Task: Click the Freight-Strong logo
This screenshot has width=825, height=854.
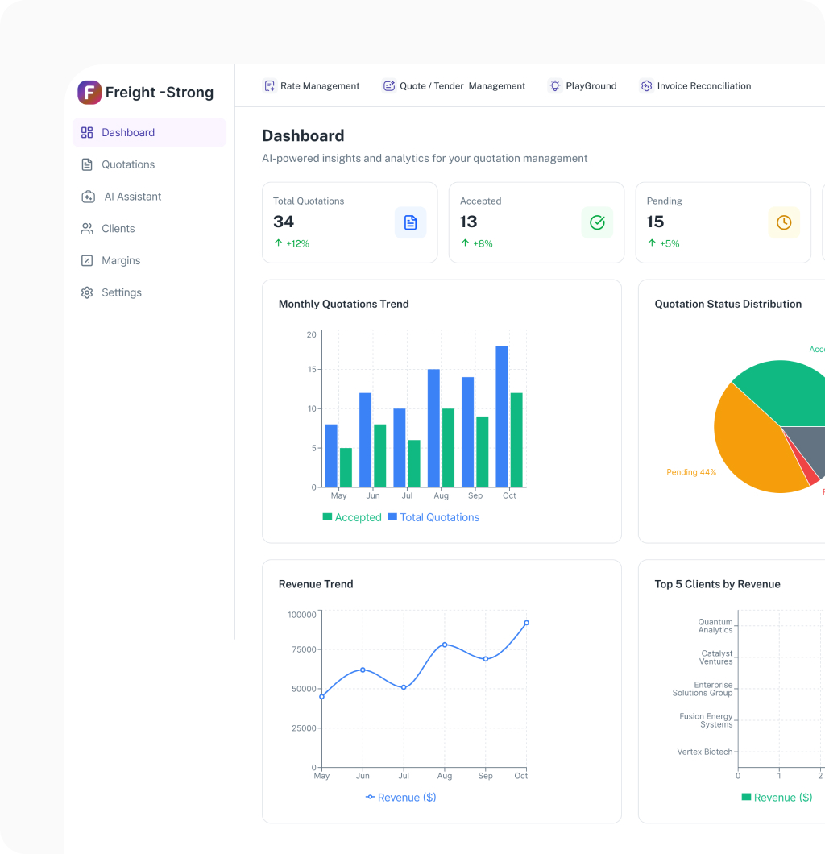Action: coord(89,93)
